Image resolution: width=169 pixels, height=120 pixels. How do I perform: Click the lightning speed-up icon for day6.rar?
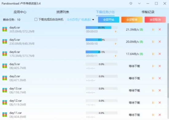(x=116, y=31)
